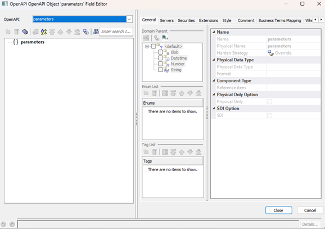Open the help book icon in left toolbar
This screenshot has height=229, width=325.
(x=25, y=32)
